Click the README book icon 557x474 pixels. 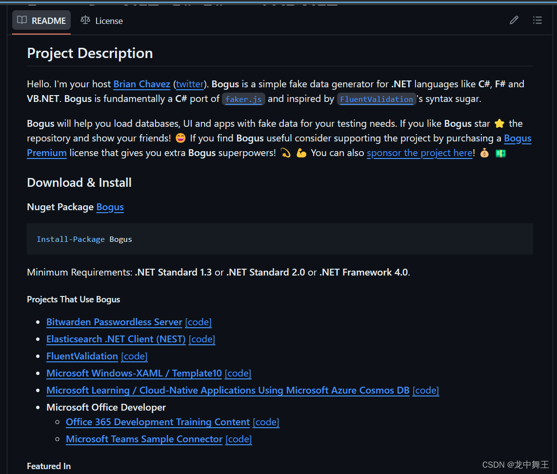tap(22, 20)
